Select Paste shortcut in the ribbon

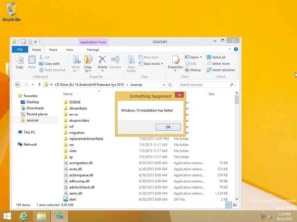pos(52,70)
